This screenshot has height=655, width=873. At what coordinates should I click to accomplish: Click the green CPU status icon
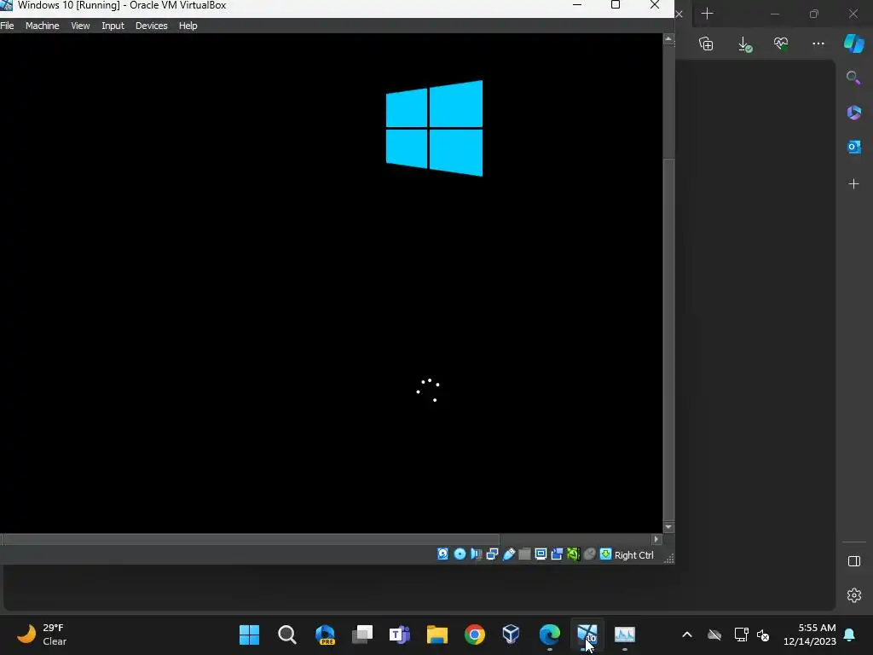[x=574, y=554]
